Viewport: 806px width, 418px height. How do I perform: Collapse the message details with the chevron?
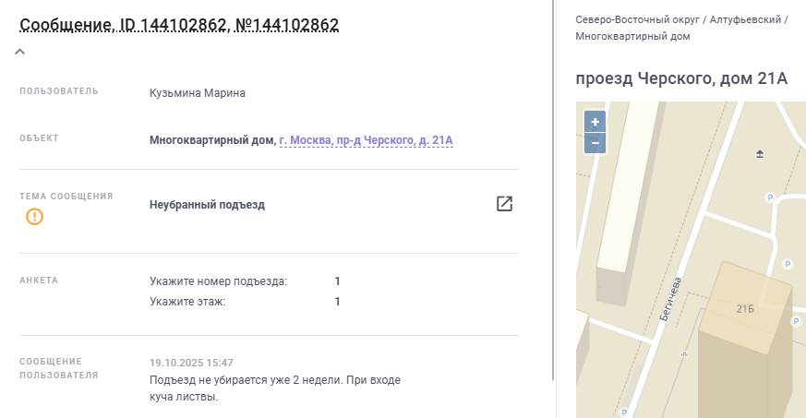tap(20, 53)
